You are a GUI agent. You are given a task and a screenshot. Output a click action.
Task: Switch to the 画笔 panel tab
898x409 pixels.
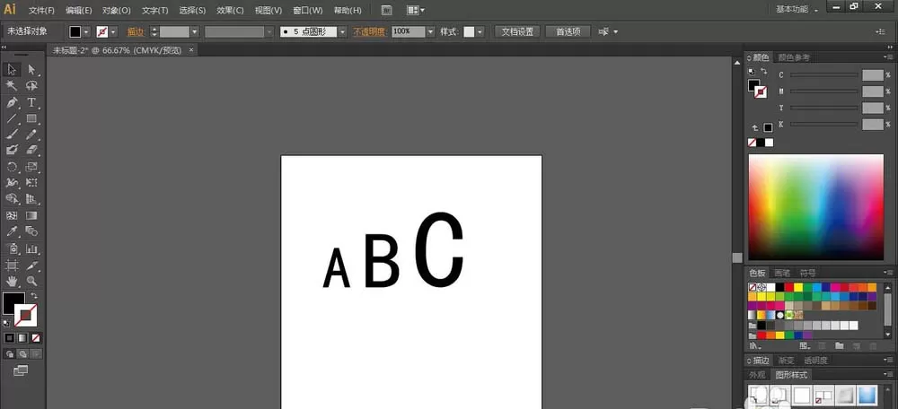tap(782, 273)
